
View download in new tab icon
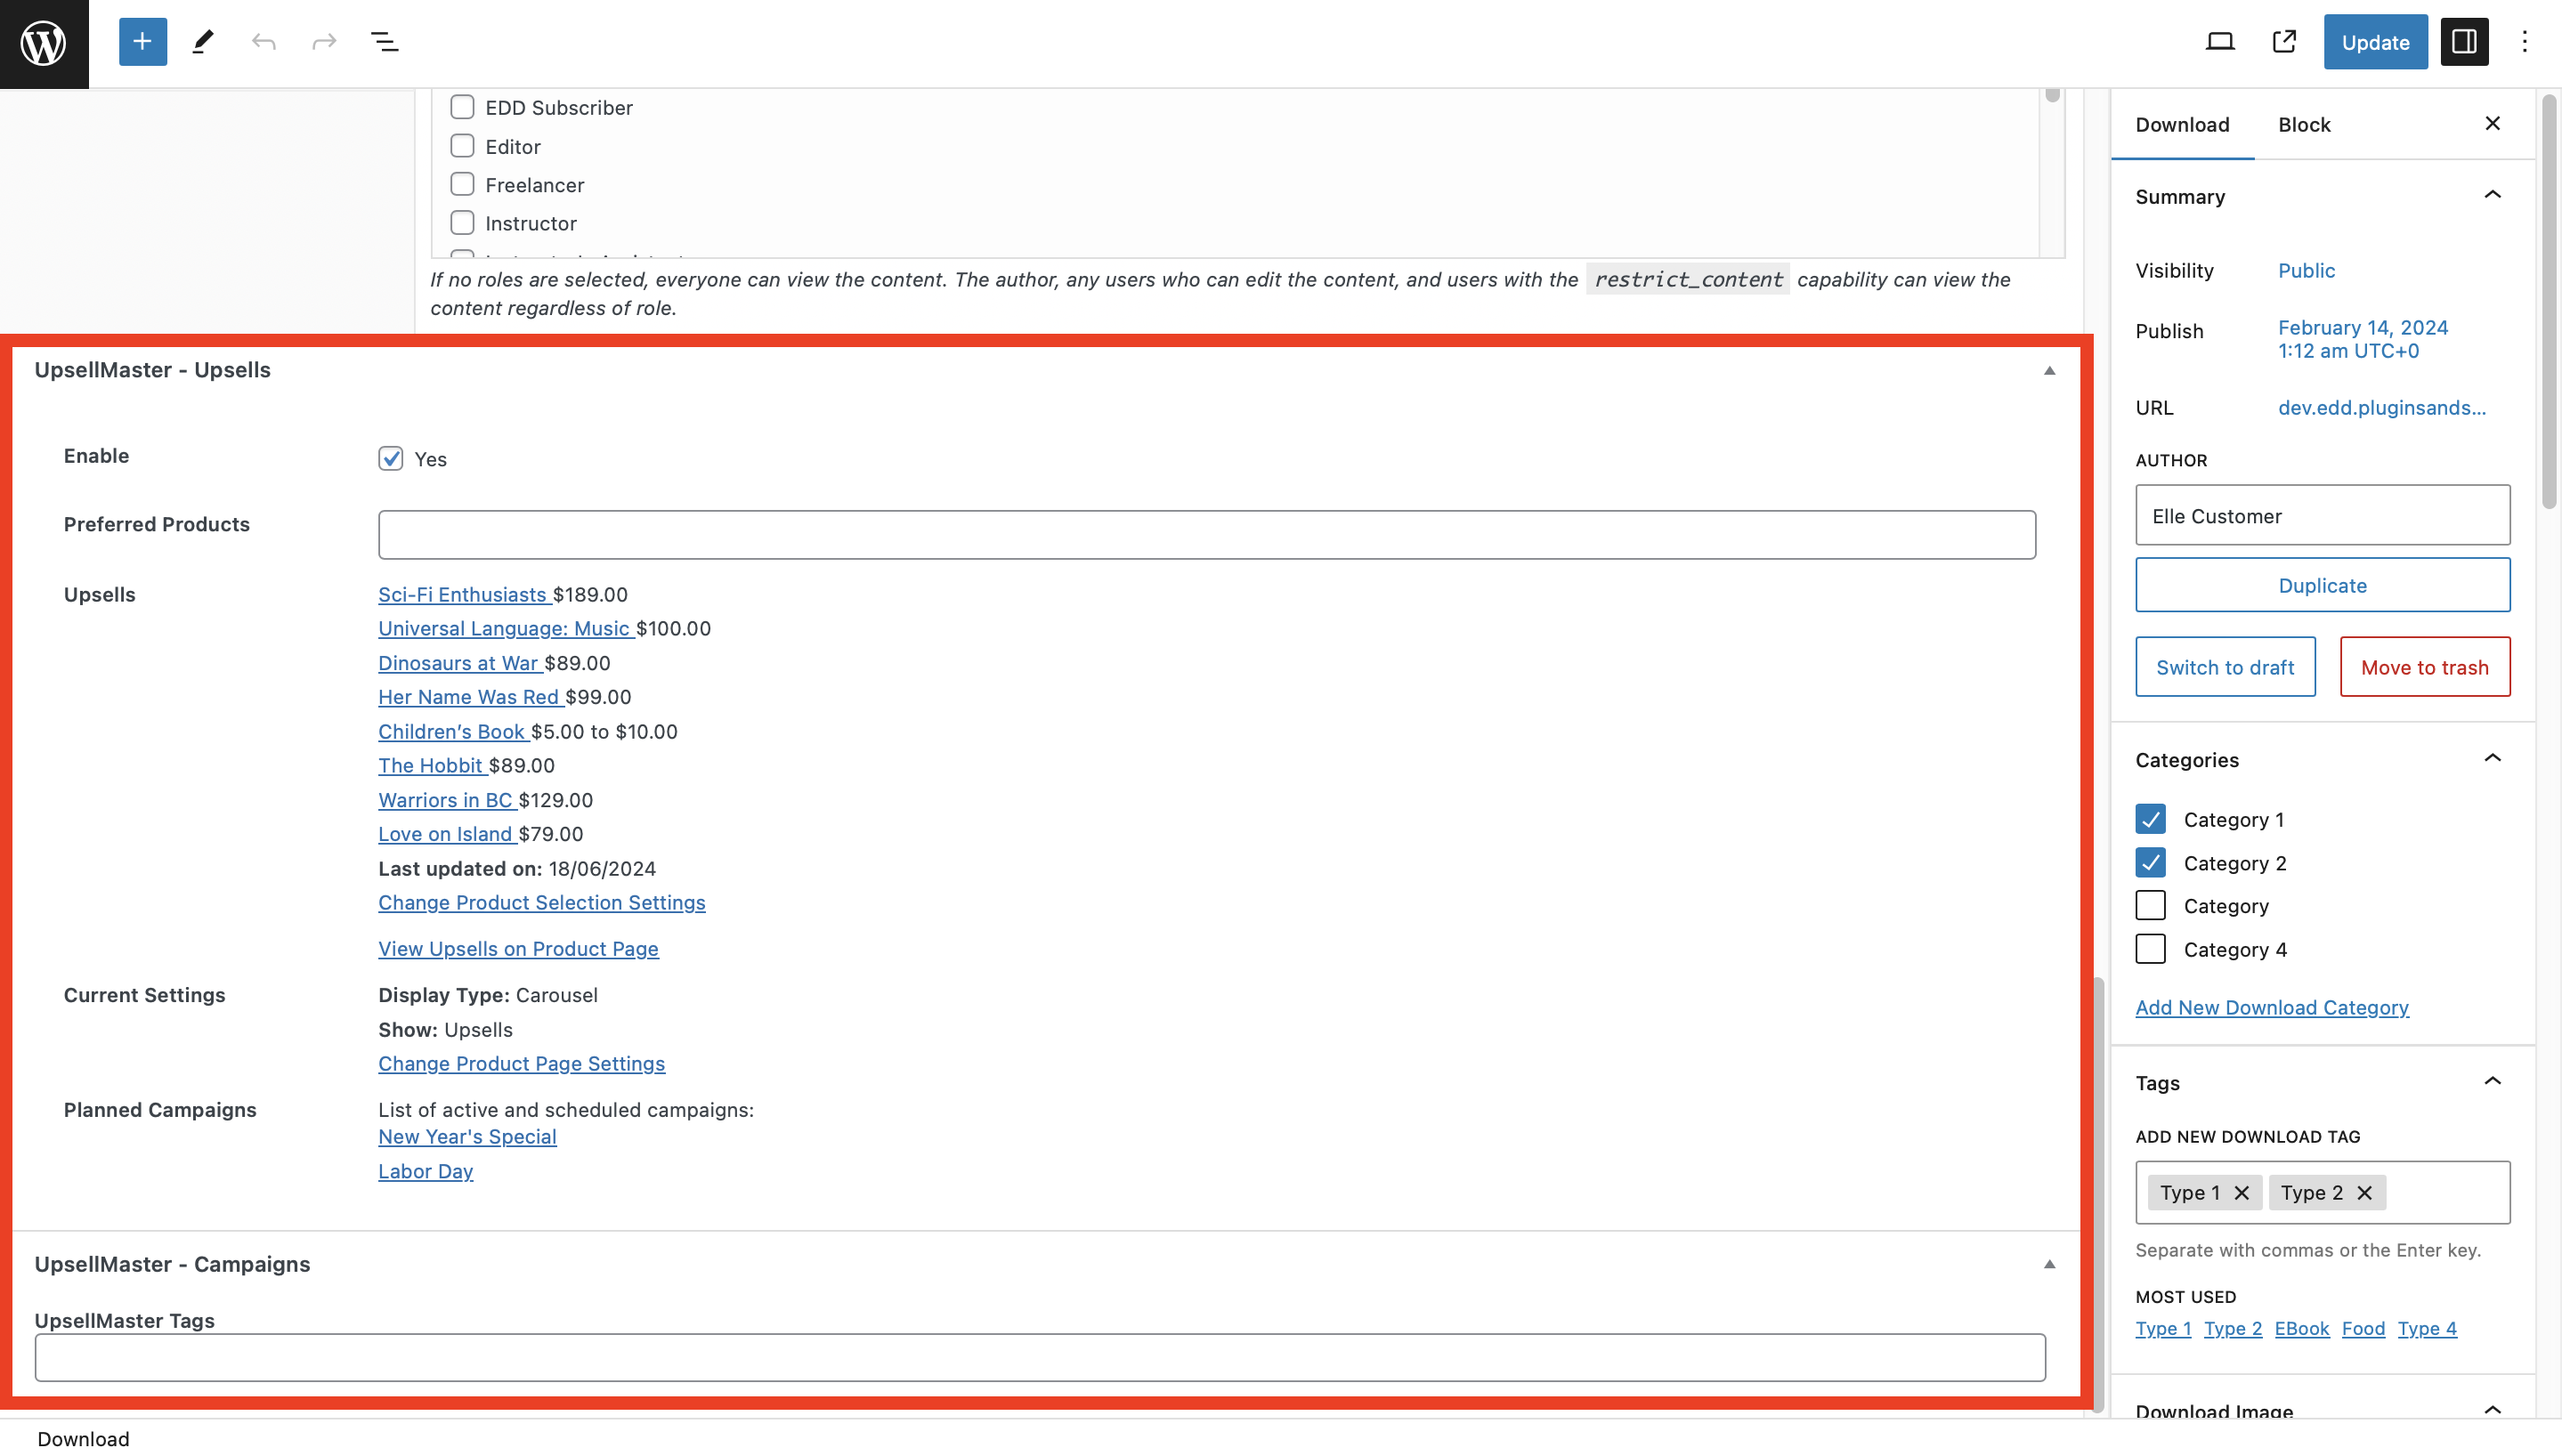click(2284, 42)
